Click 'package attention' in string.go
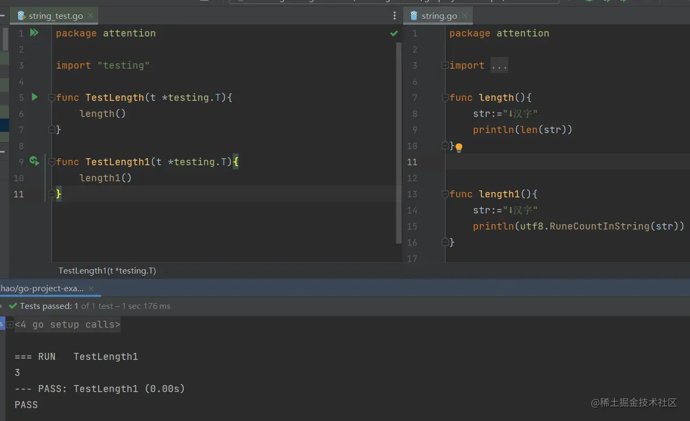This screenshot has width=690, height=421. [499, 33]
